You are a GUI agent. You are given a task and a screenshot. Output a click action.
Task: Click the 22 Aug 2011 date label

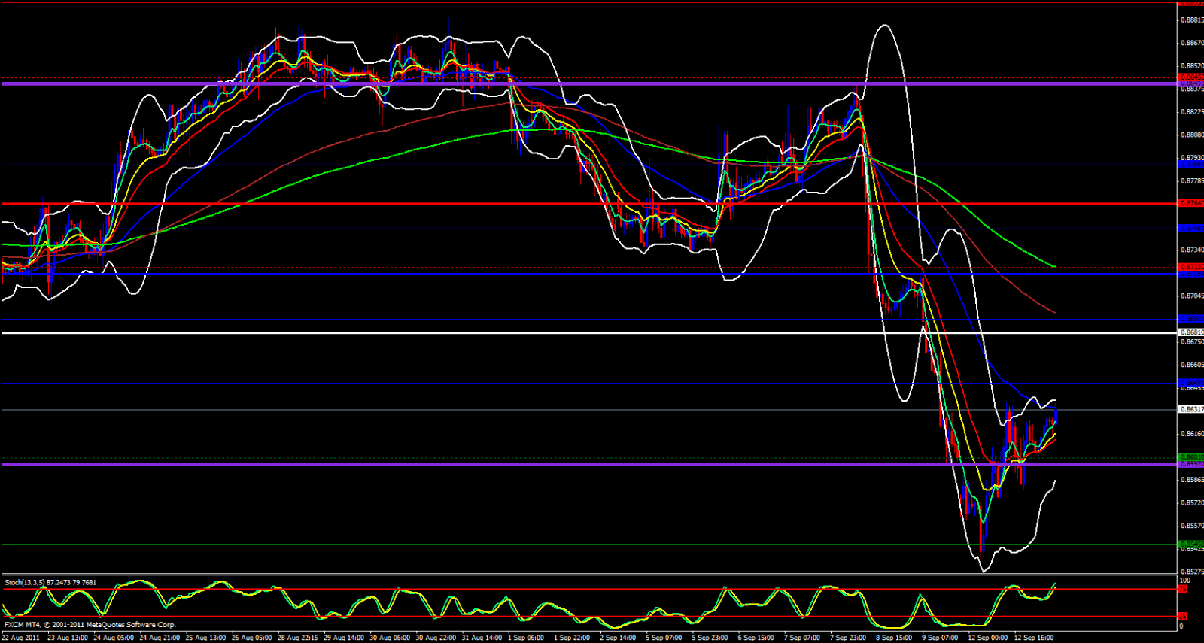[21, 638]
